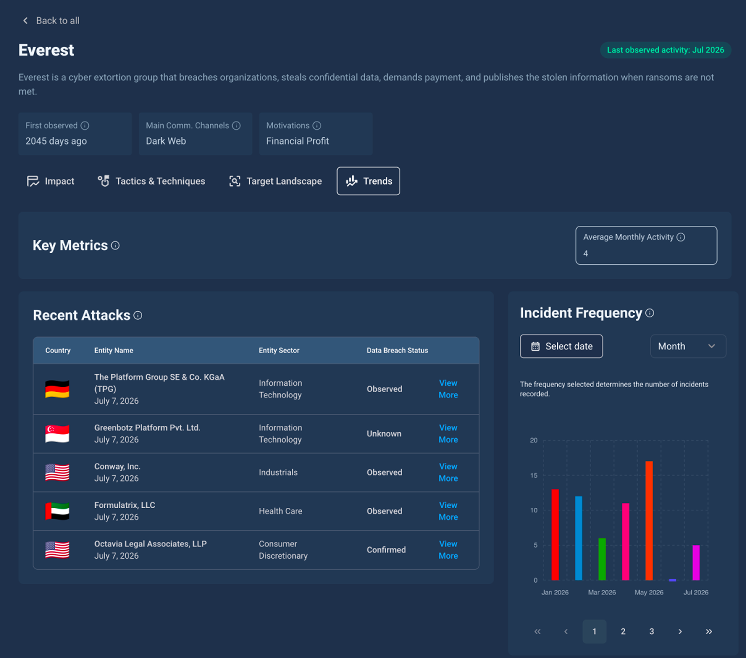The image size is (746, 658).
Task: View More for Conway, Inc. attack
Action: point(448,472)
